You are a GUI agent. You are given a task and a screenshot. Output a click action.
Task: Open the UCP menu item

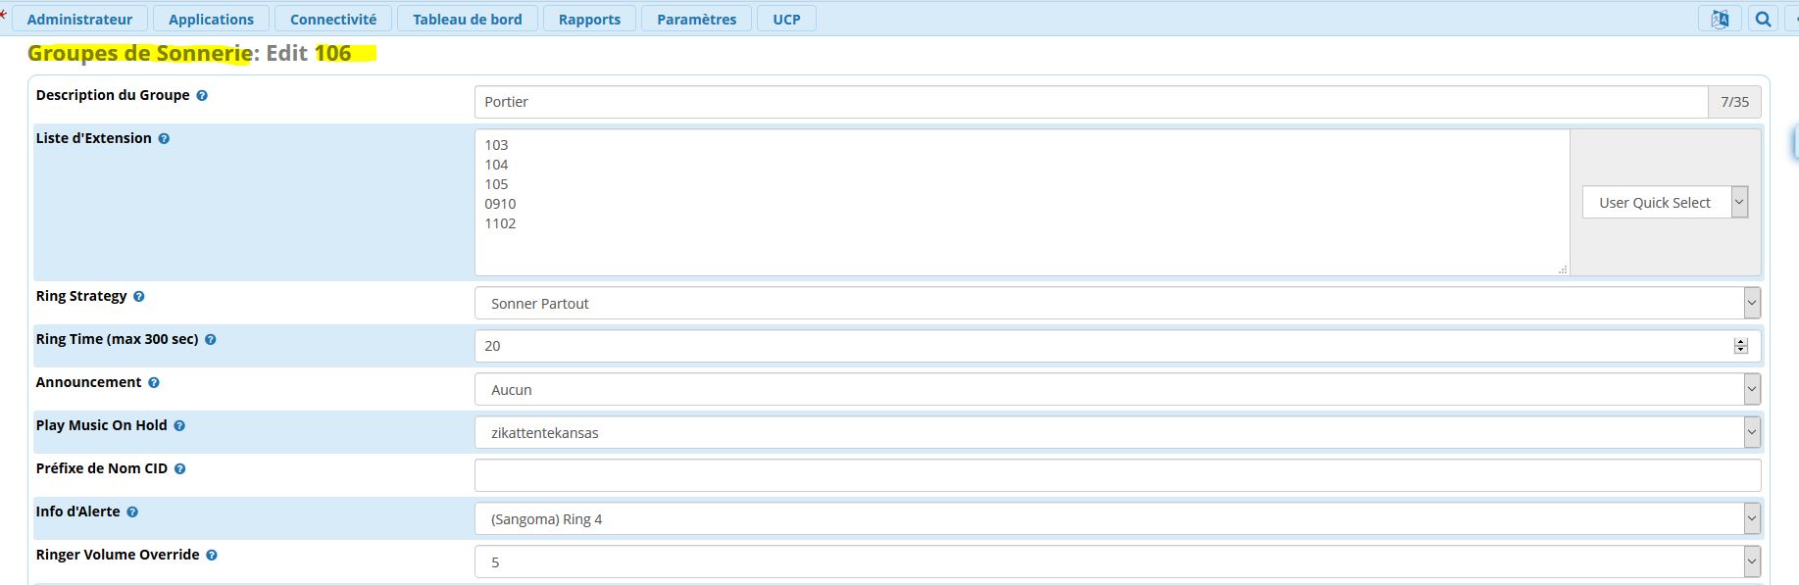(786, 19)
